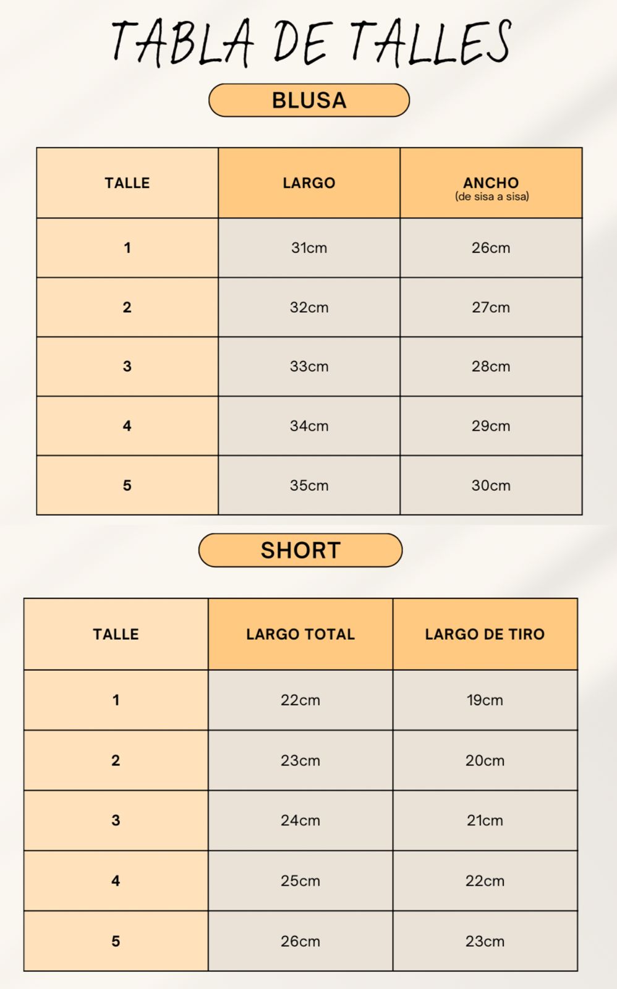Select the ANCHO column header
The width and height of the screenshot is (617, 989).
(x=491, y=182)
